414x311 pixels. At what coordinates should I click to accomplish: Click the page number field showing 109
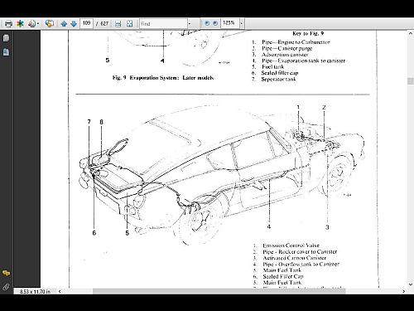tap(86, 23)
